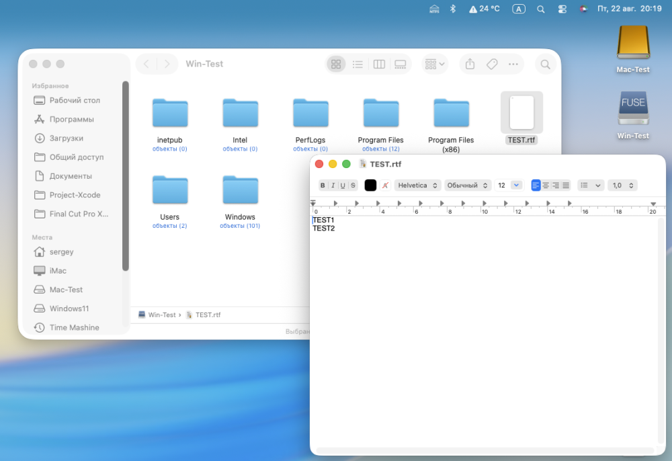Open the text background color swatch
The width and height of the screenshot is (672, 461).
point(385,185)
